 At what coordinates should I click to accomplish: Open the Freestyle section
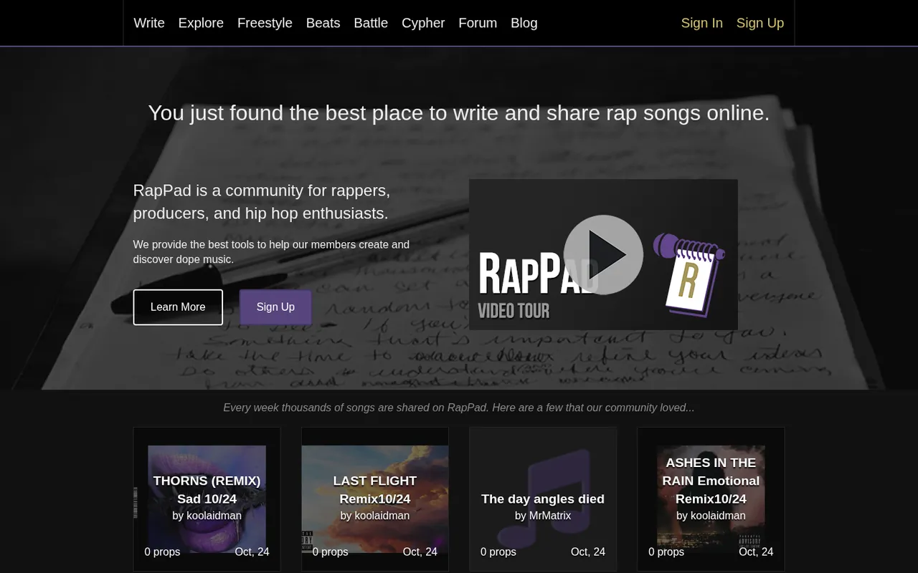coord(265,23)
